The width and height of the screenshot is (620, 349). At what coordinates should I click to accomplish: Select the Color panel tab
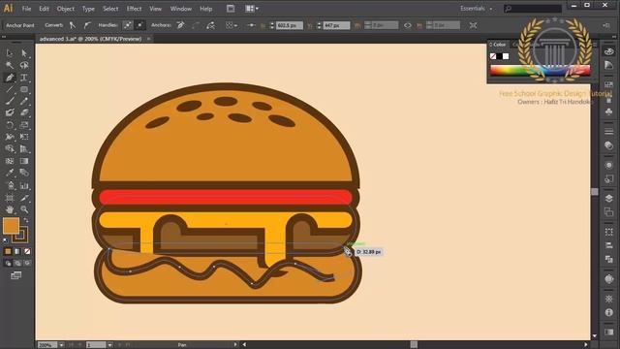(x=499, y=45)
